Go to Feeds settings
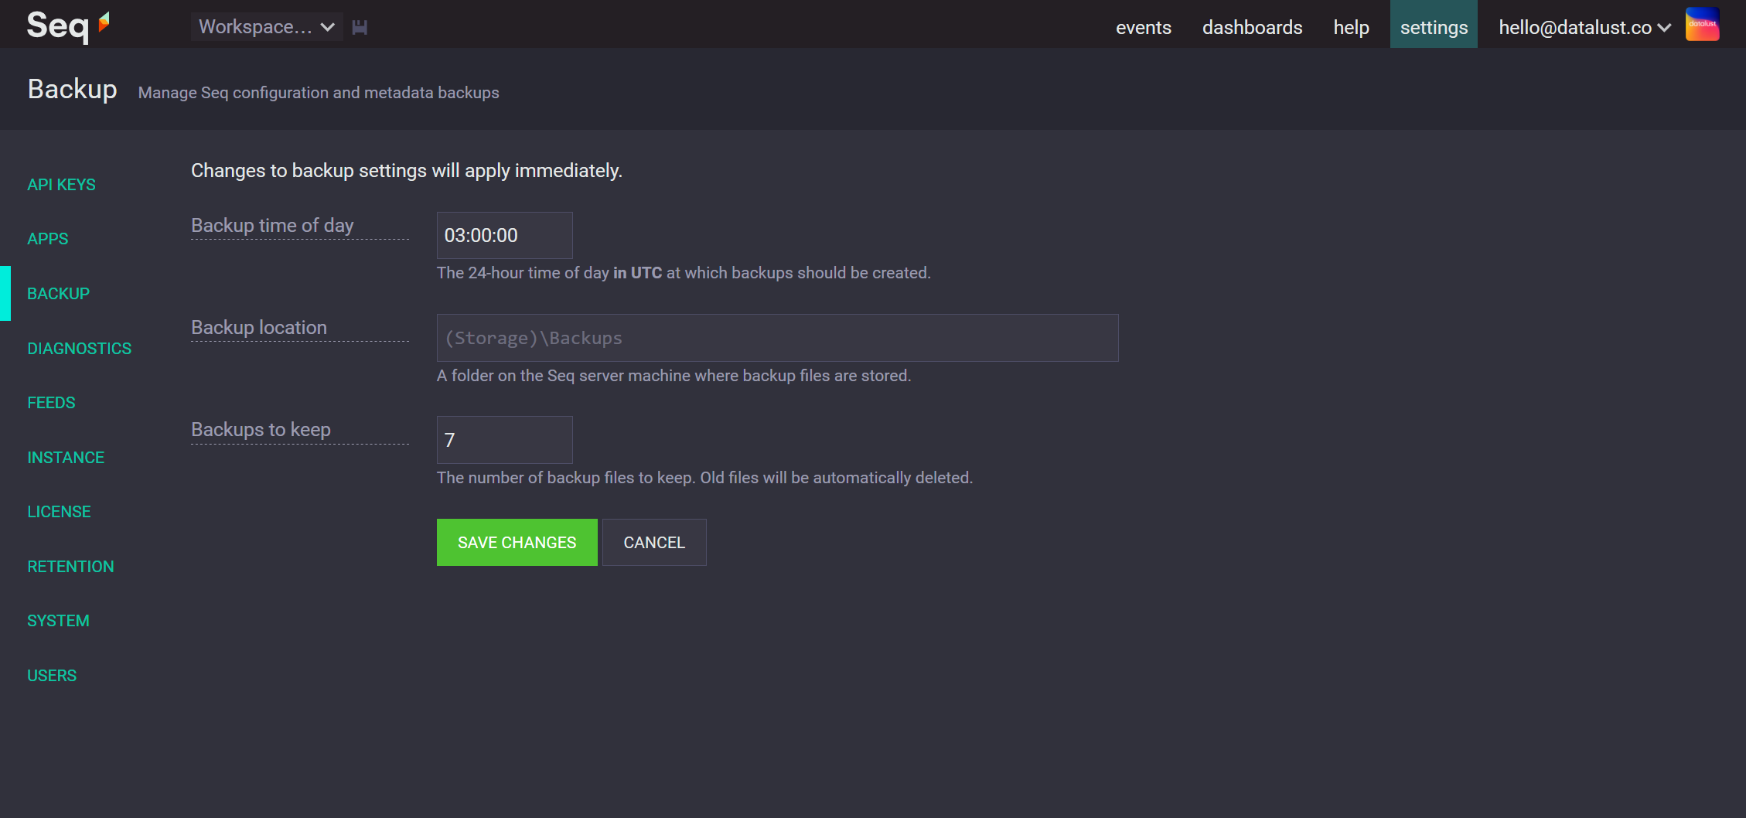 point(51,403)
